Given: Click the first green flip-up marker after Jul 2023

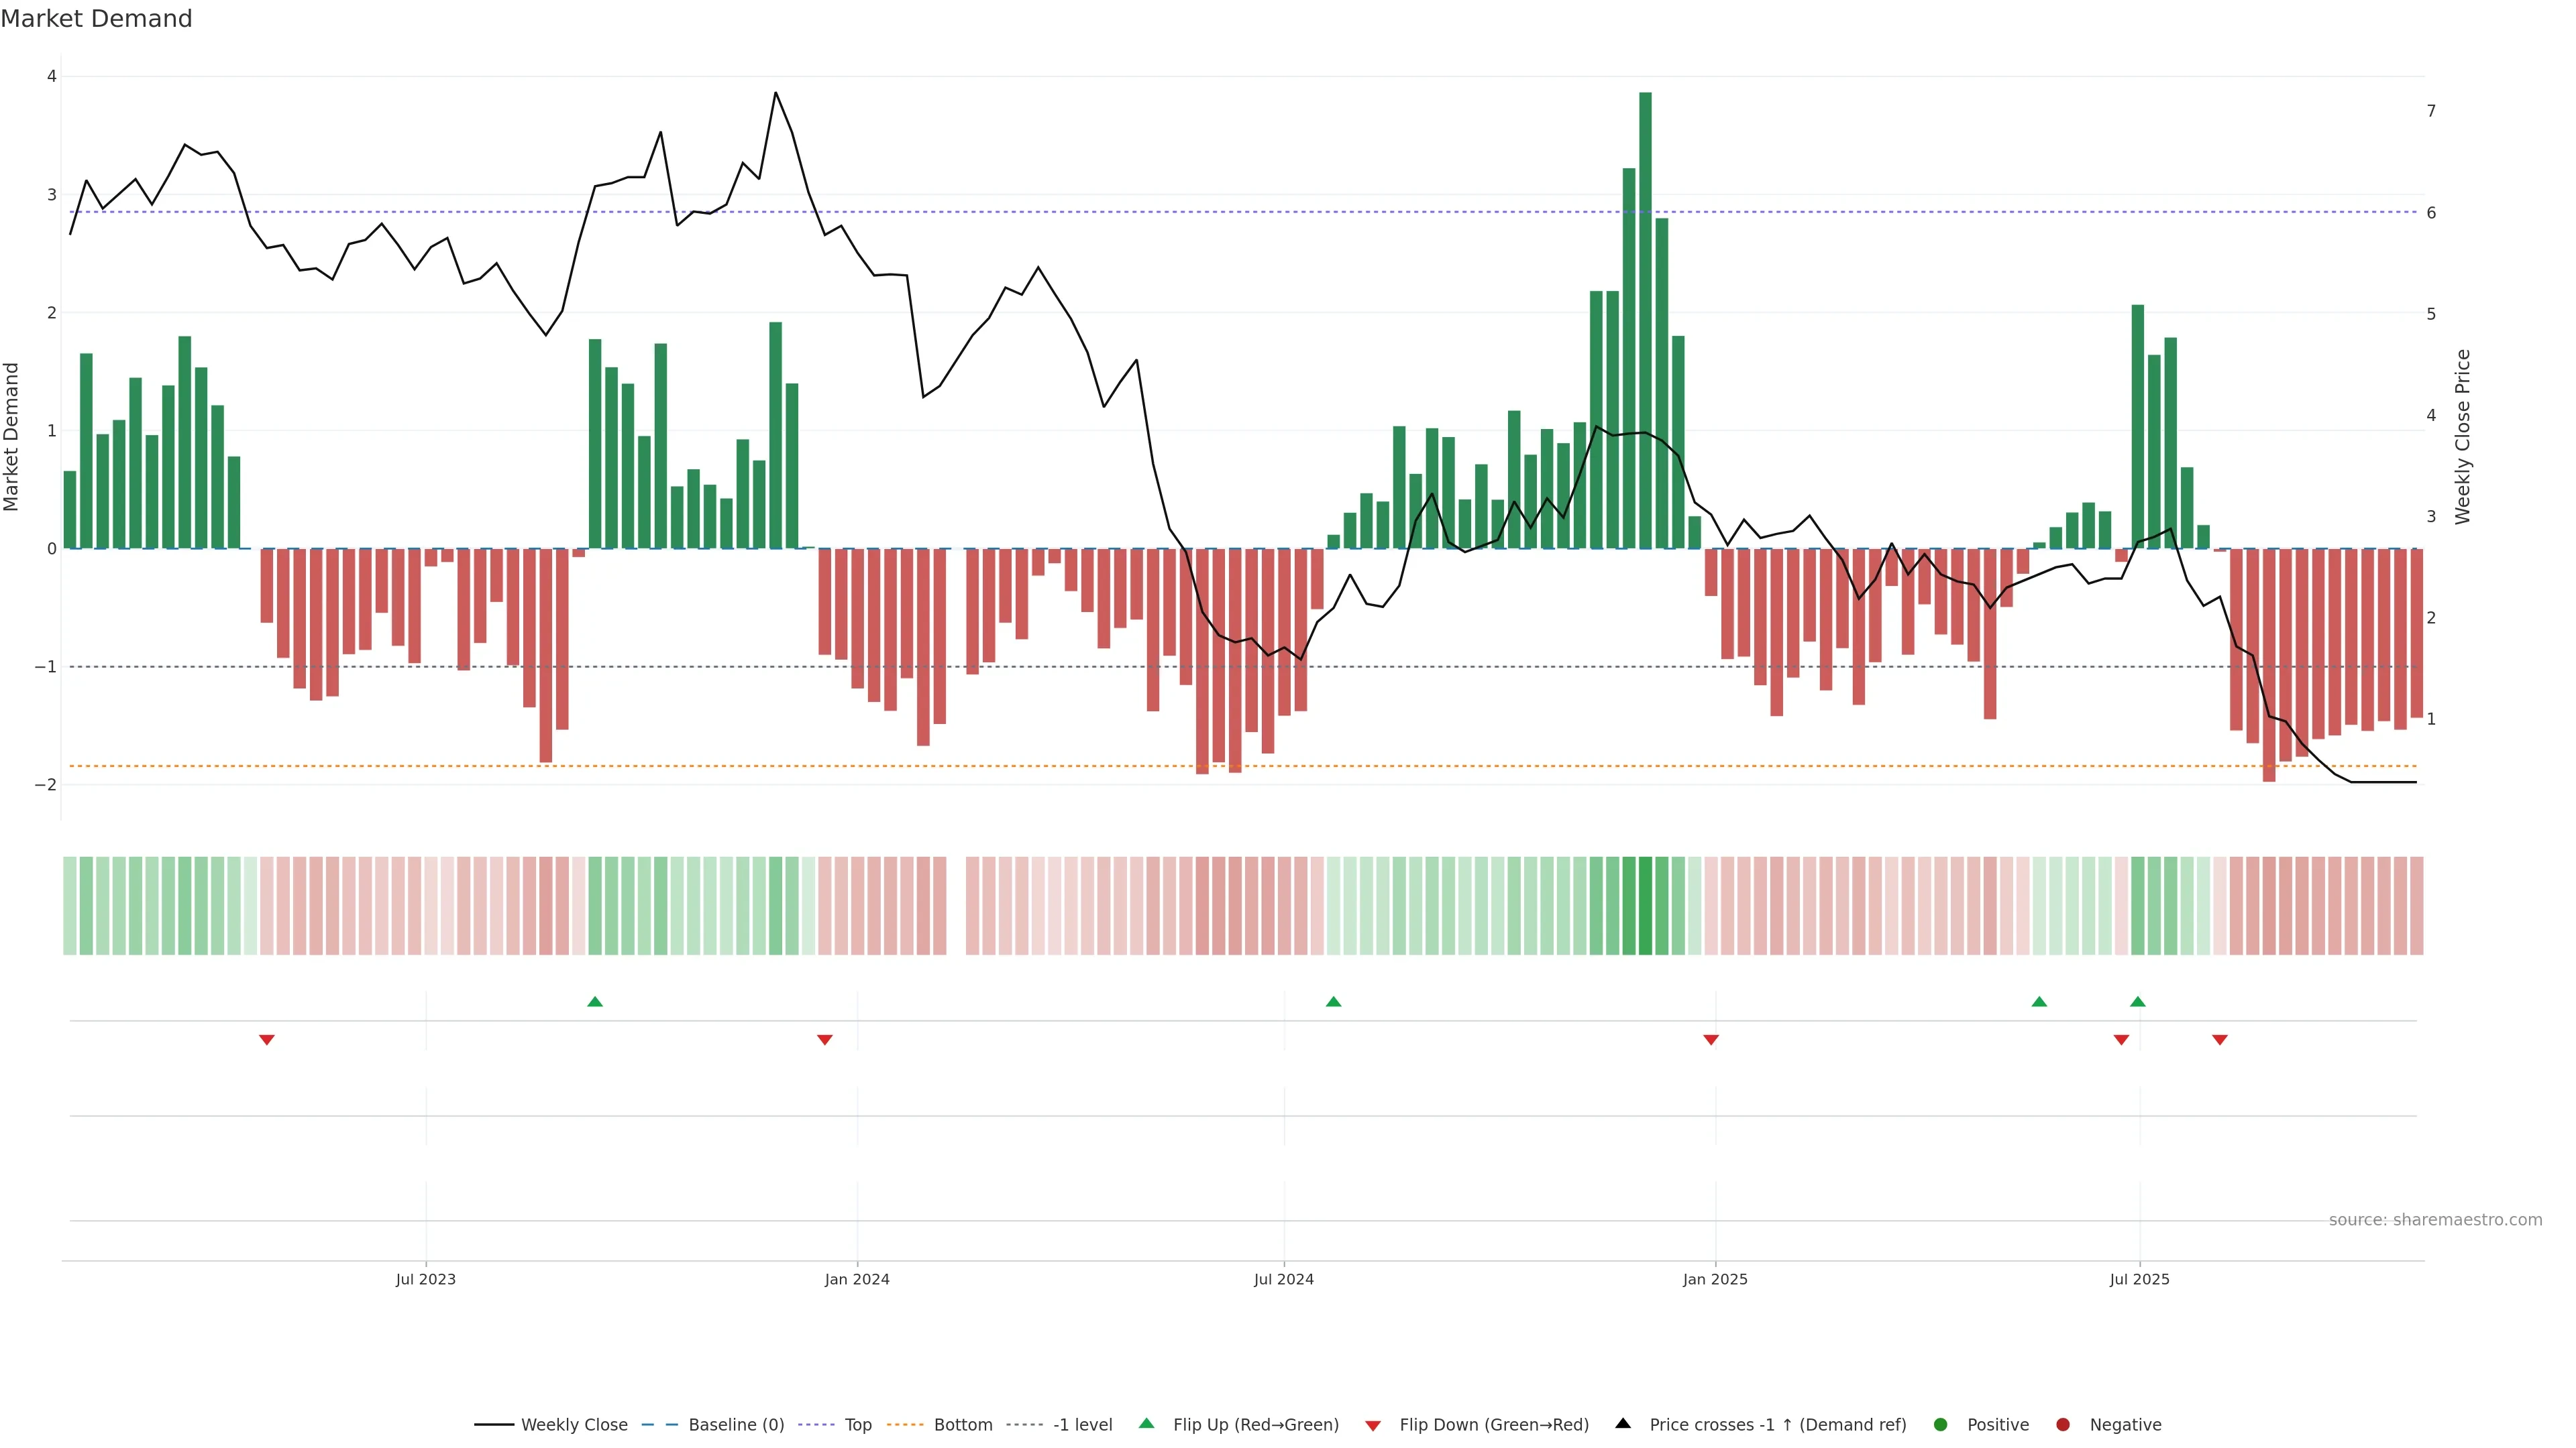Looking at the screenshot, I should point(595,1002).
